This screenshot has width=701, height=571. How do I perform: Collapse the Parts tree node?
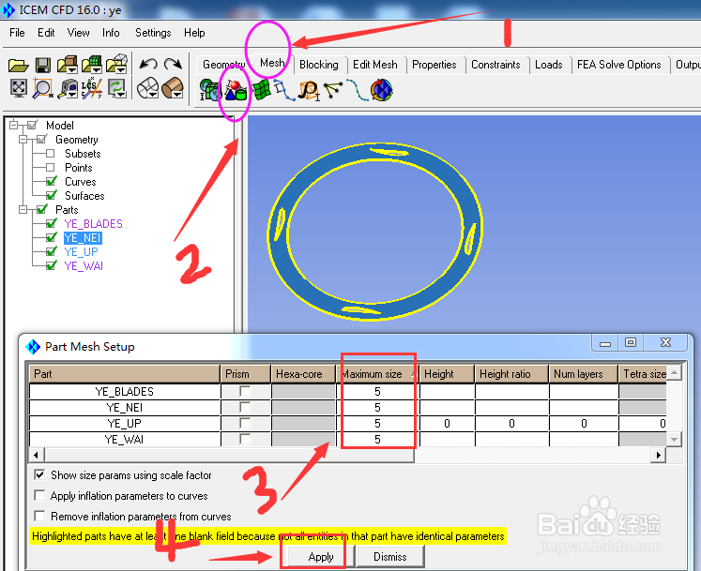pyautogui.click(x=23, y=209)
